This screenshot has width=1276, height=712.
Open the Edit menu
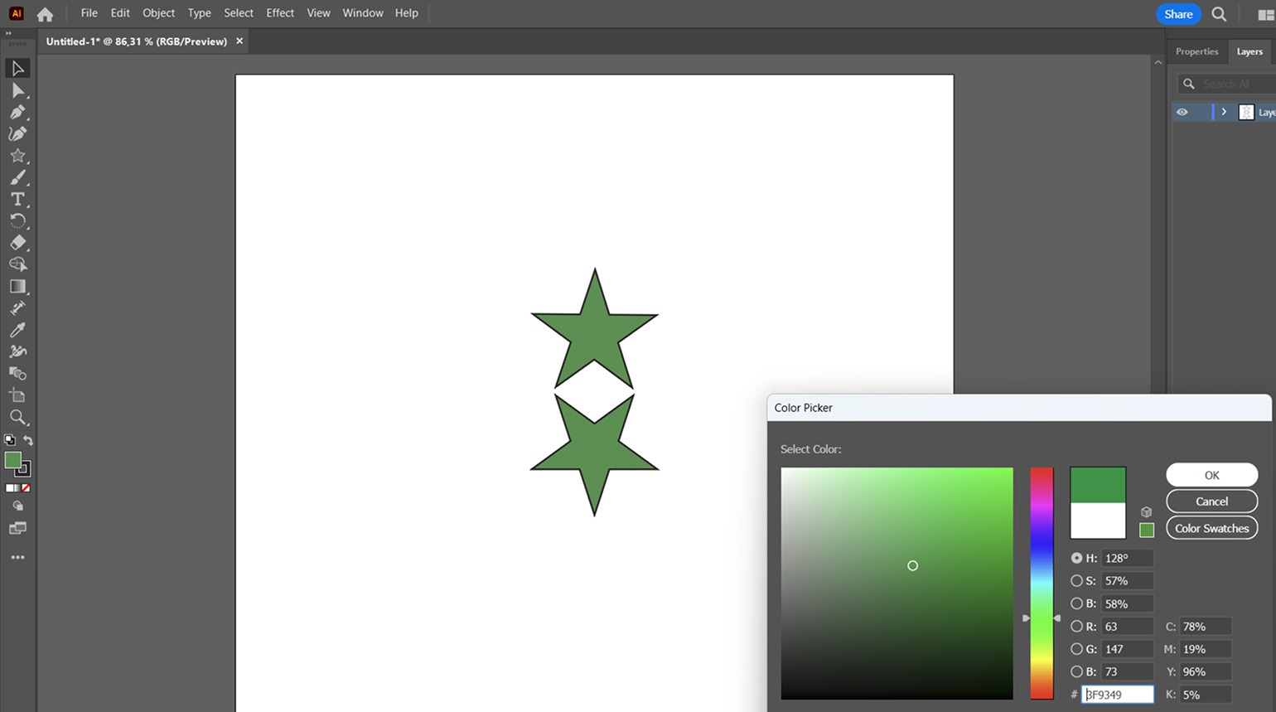120,13
